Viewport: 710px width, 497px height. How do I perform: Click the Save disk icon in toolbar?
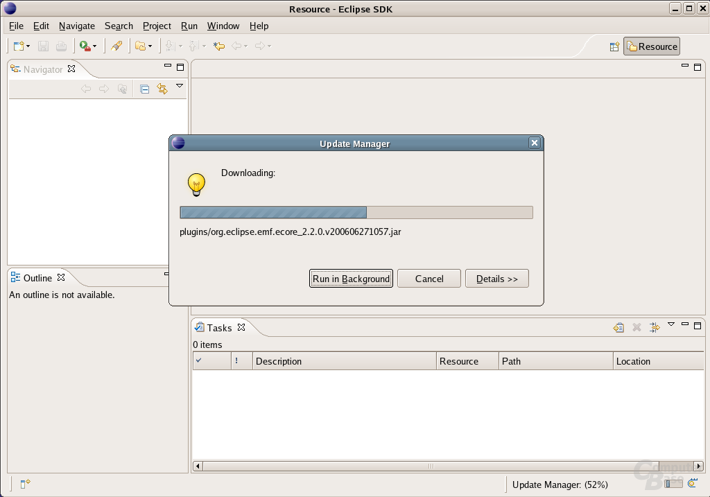(43, 46)
